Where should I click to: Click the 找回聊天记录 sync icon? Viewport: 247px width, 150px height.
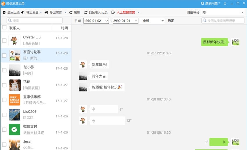click(86, 13)
